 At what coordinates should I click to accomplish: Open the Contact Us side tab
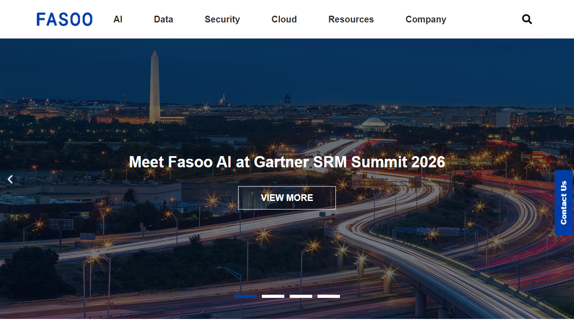click(564, 203)
